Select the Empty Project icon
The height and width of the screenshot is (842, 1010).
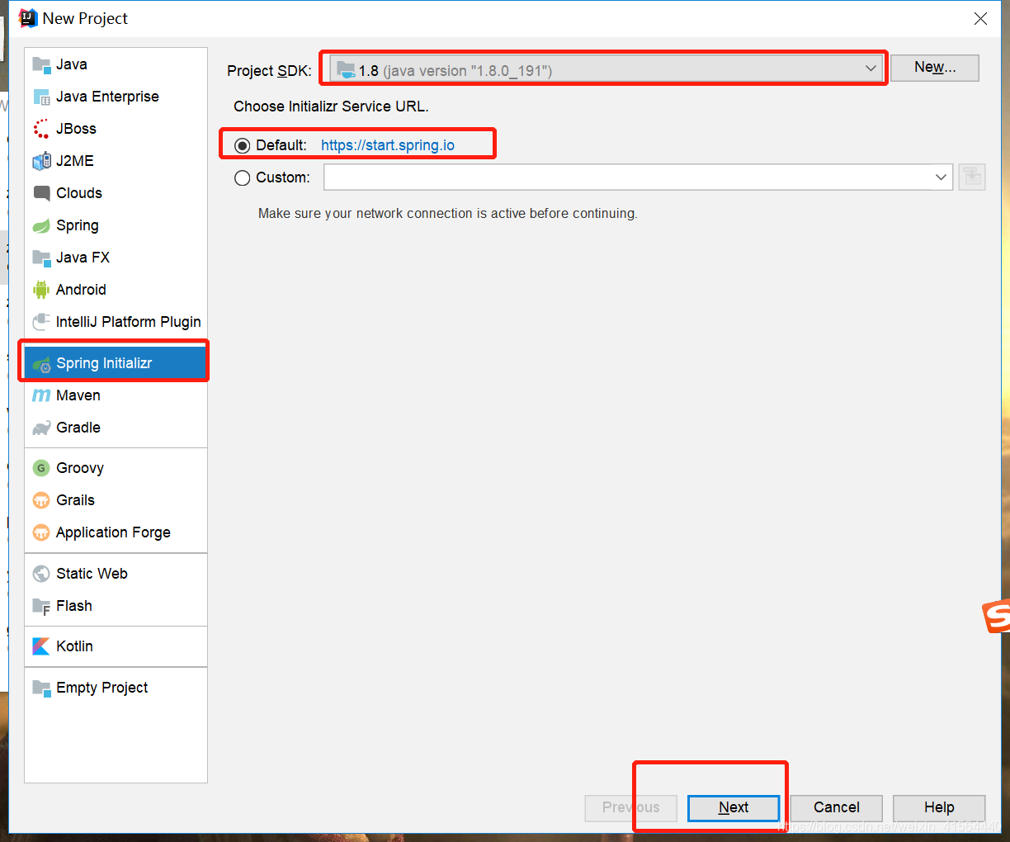click(41, 688)
